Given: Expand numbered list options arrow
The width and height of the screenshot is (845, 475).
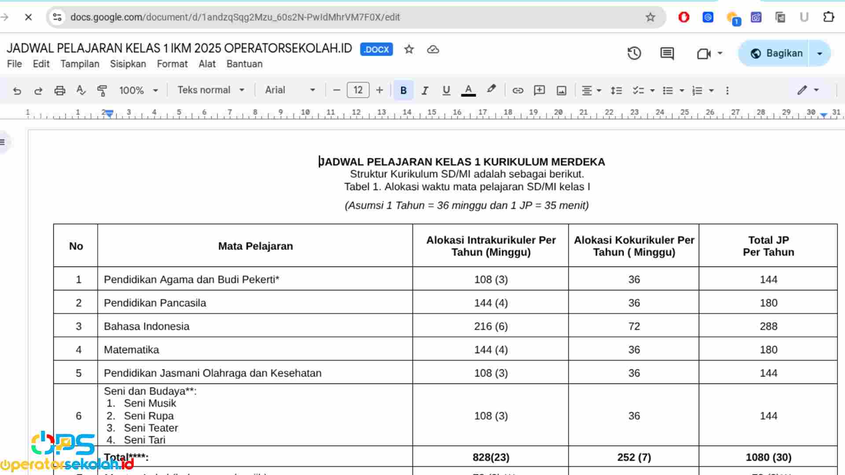Looking at the screenshot, I should 711,91.
